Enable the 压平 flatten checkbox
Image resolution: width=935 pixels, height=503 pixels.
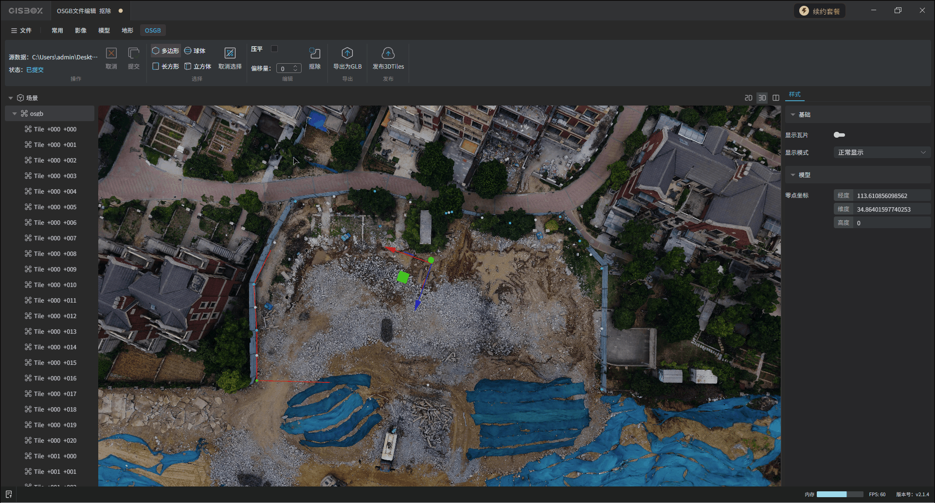[274, 49]
